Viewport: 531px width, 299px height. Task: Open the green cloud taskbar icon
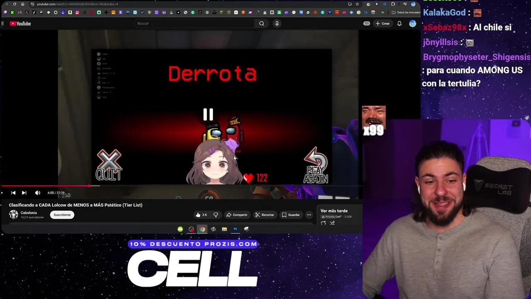pos(180,229)
